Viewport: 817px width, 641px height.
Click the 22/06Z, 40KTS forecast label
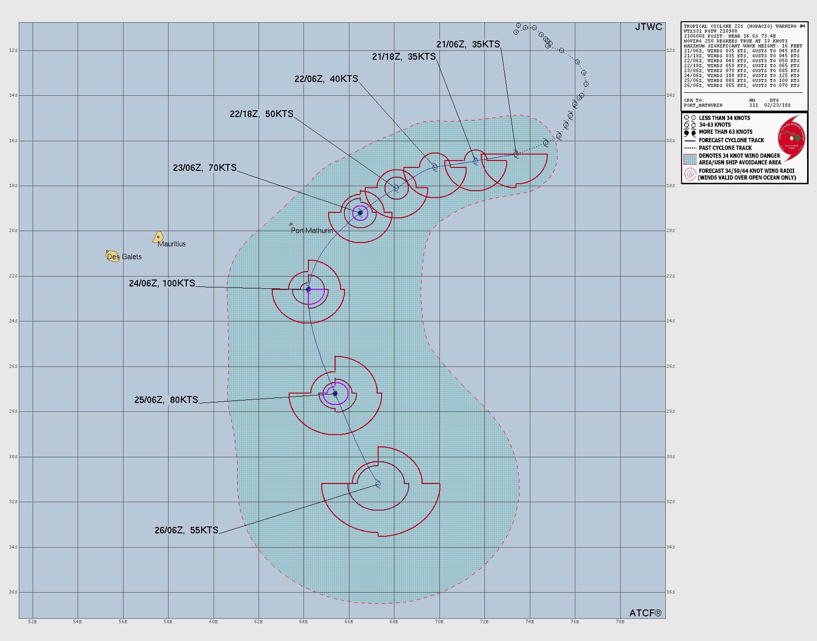click(326, 79)
